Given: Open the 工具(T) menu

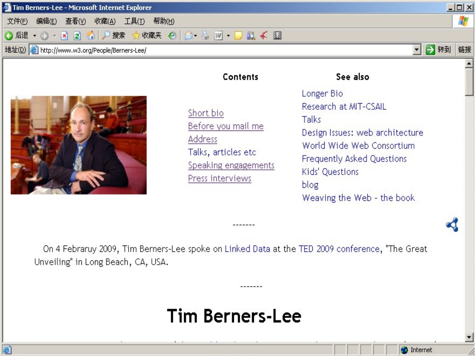Looking at the screenshot, I should 134,21.
